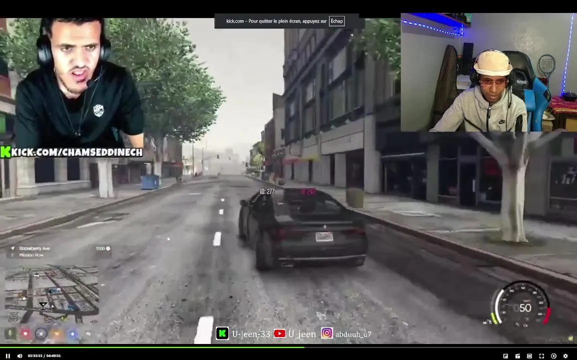Screen dimensions: 577x360
Task: Click the circular gray HUD icon
Action: pos(41,333)
